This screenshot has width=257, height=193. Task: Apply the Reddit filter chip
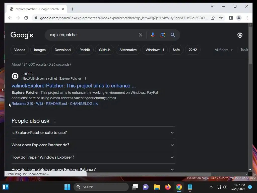click(85, 50)
